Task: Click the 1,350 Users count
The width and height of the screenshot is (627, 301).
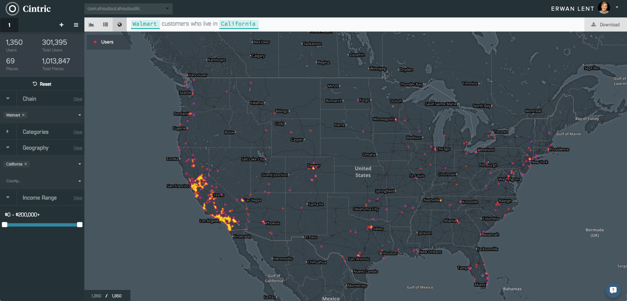Action: (14, 42)
